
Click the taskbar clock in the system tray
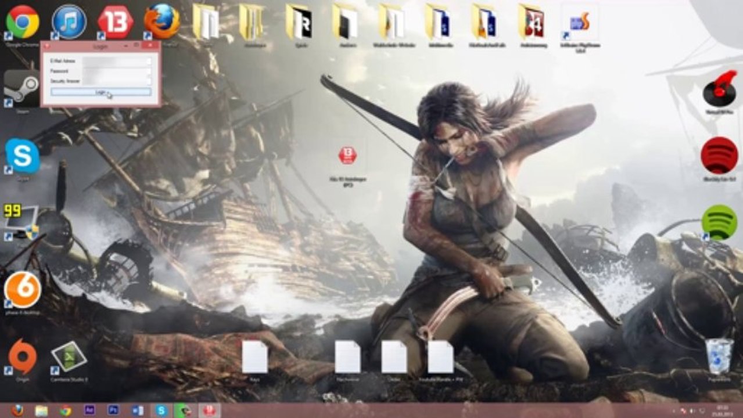[x=722, y=410]
